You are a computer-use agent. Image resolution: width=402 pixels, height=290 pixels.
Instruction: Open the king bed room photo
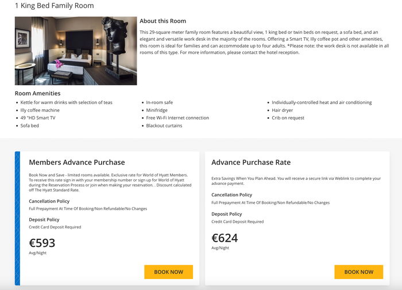(x=76, y=51)
